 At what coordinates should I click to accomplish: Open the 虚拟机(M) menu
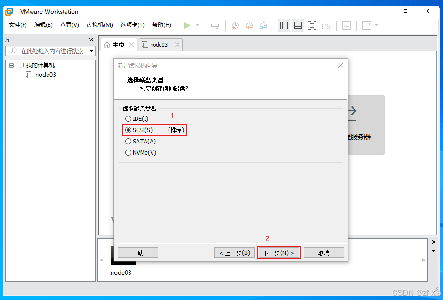[100, 25]
